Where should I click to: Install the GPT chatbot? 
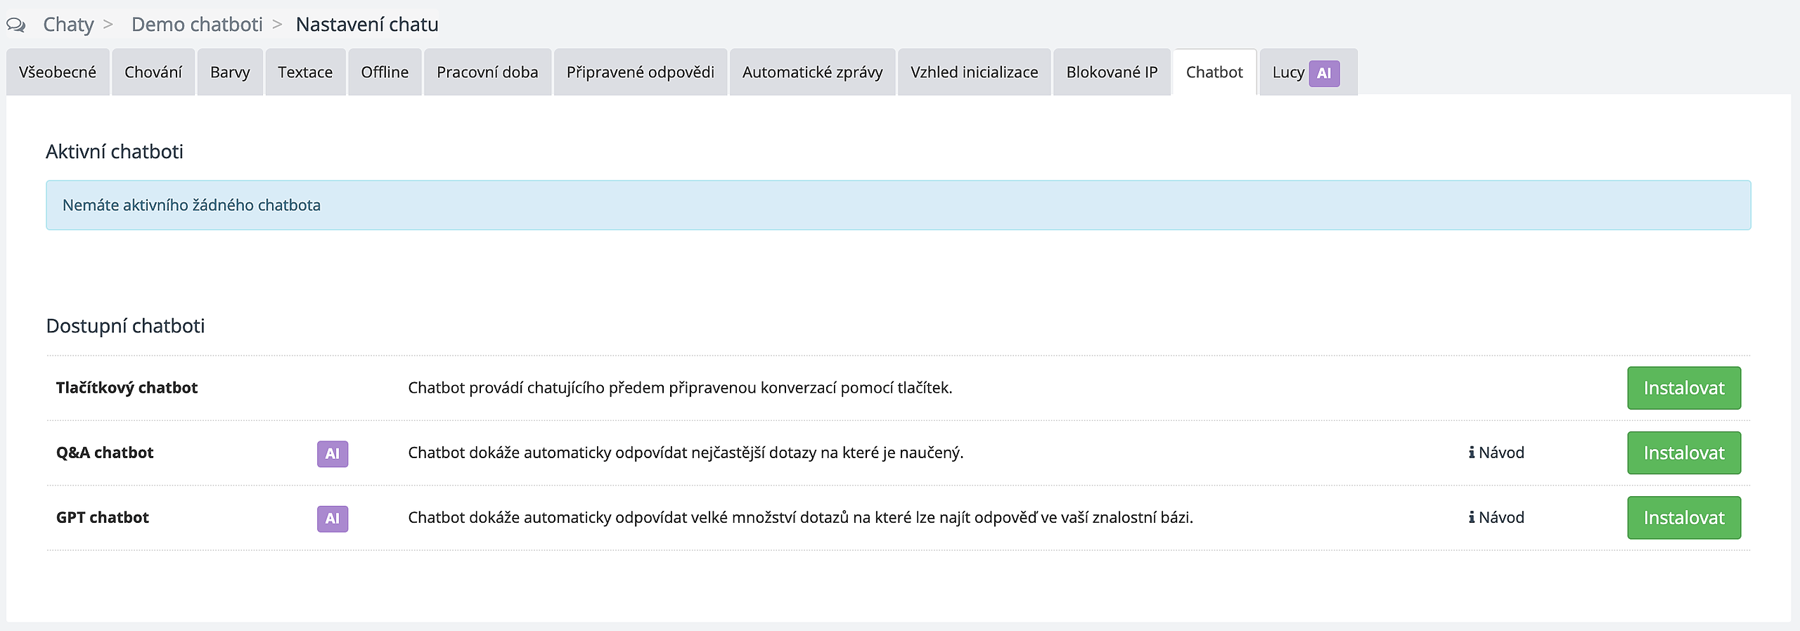[x=1683, y=518]
